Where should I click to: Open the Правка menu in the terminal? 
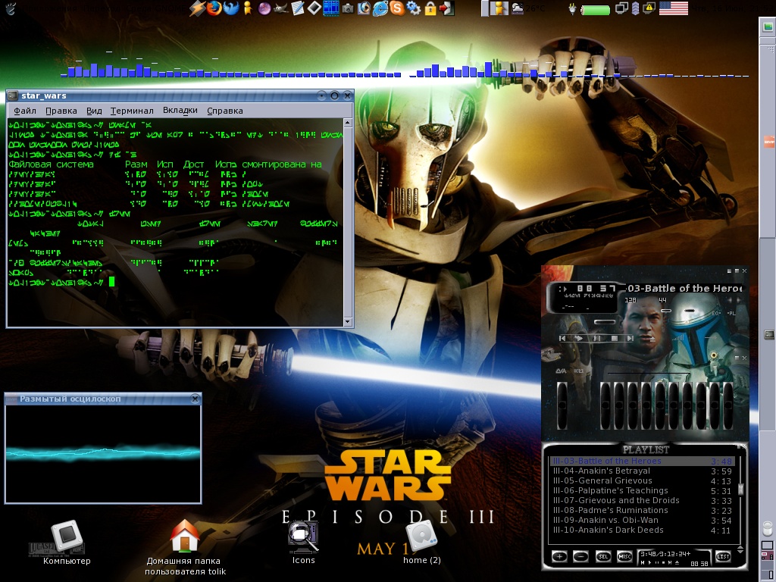click(x=61, y=111)
